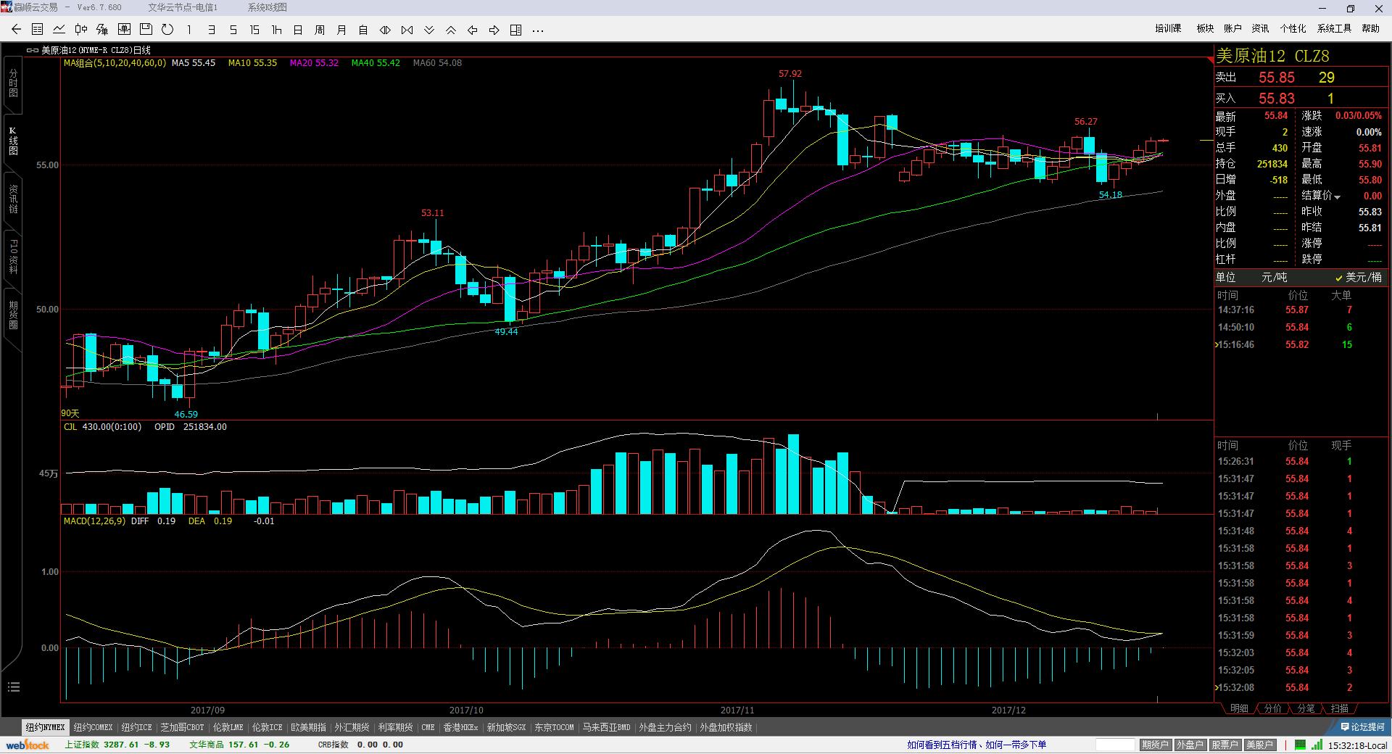Open the 账户 menu
This screenshot has height=754, width=1392.
click(1232, 28)
